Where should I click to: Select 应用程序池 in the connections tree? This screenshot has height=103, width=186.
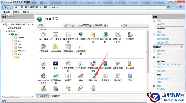(16, 28)
